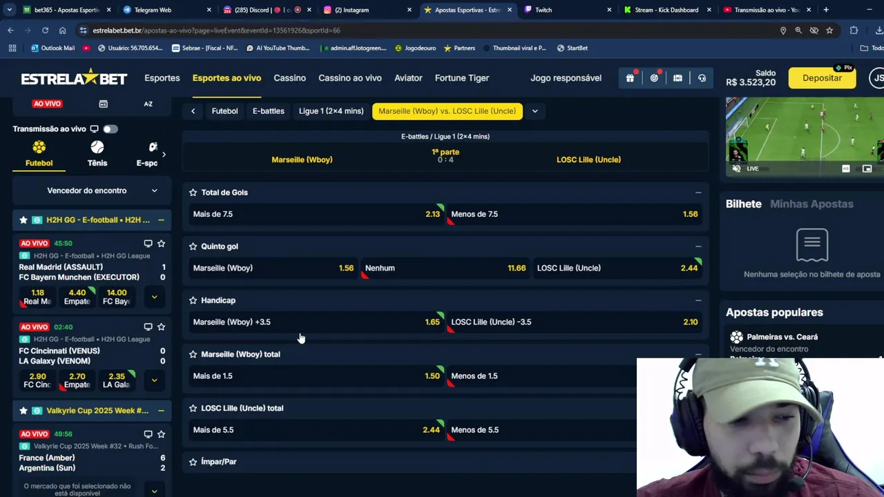Open stream icon for Real Madrid match
The height and width of the screenshot is (497, 884).
click(x=148, y=243)
